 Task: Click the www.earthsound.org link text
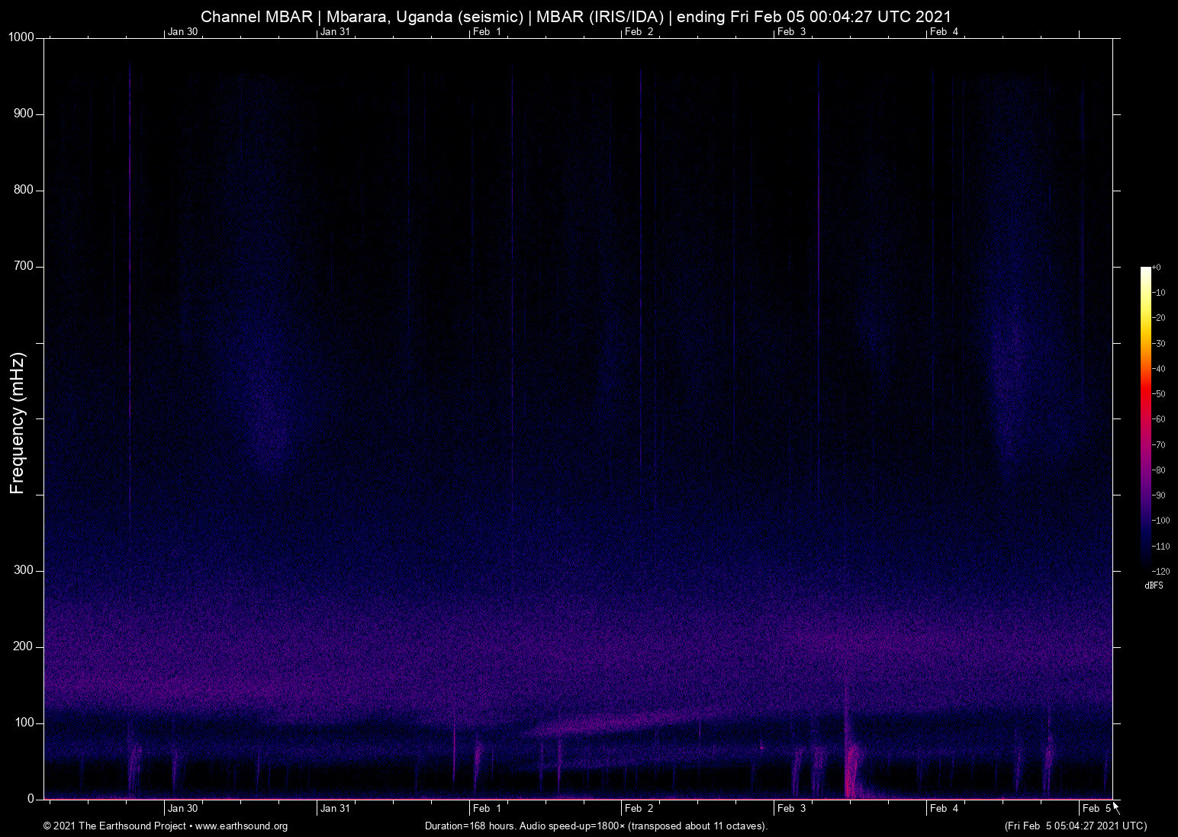pyautogui.click(x=241, y=826)
